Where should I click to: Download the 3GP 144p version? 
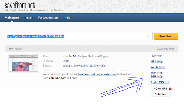click(156, 73)
